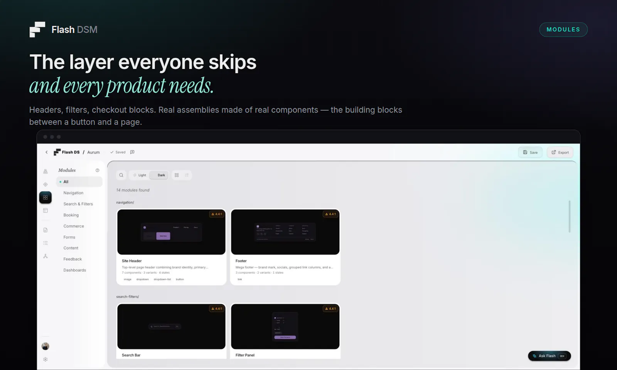Click the Export button

click(560, 152)
